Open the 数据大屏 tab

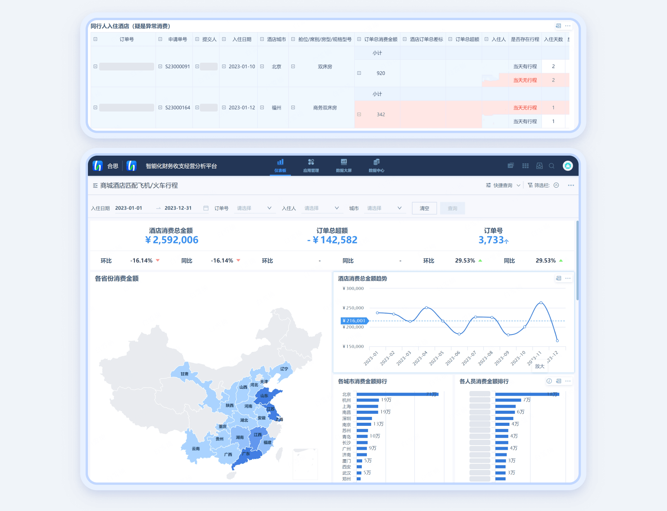click(x=344, y=165)
